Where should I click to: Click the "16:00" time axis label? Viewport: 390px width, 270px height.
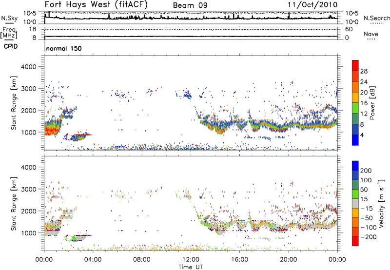[x=239, y=260]
